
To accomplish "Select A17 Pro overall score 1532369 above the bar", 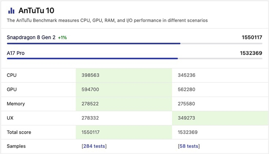I will click(x=252, y=53).
